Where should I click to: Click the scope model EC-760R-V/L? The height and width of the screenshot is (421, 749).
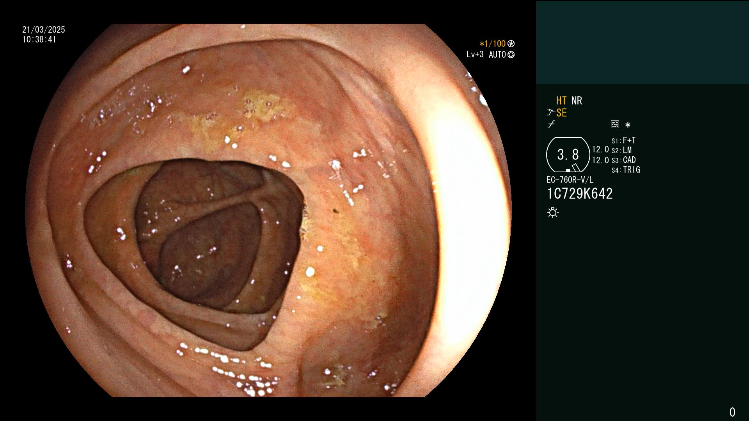570,180
